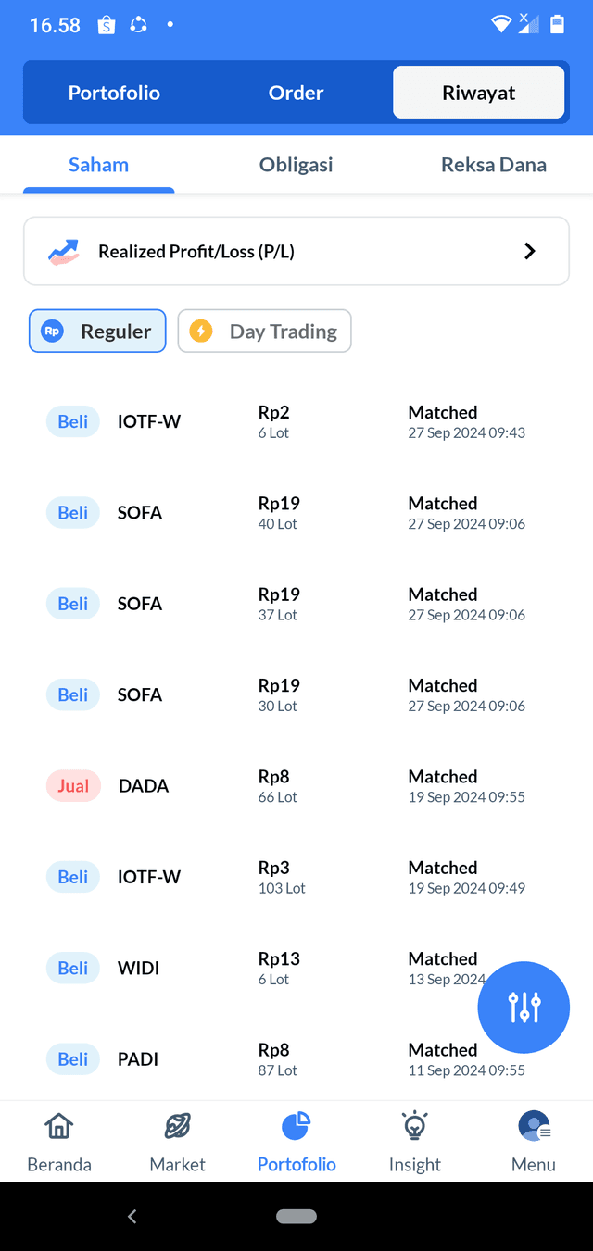
Task: Select the Riwayat segment
Action: pyautogui.click(x=479, y=93)
